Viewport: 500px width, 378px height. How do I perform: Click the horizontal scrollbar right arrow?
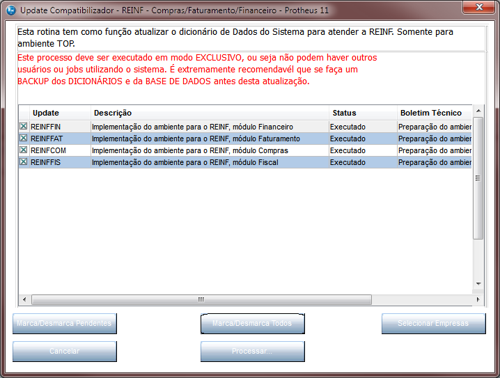point(478,299)
